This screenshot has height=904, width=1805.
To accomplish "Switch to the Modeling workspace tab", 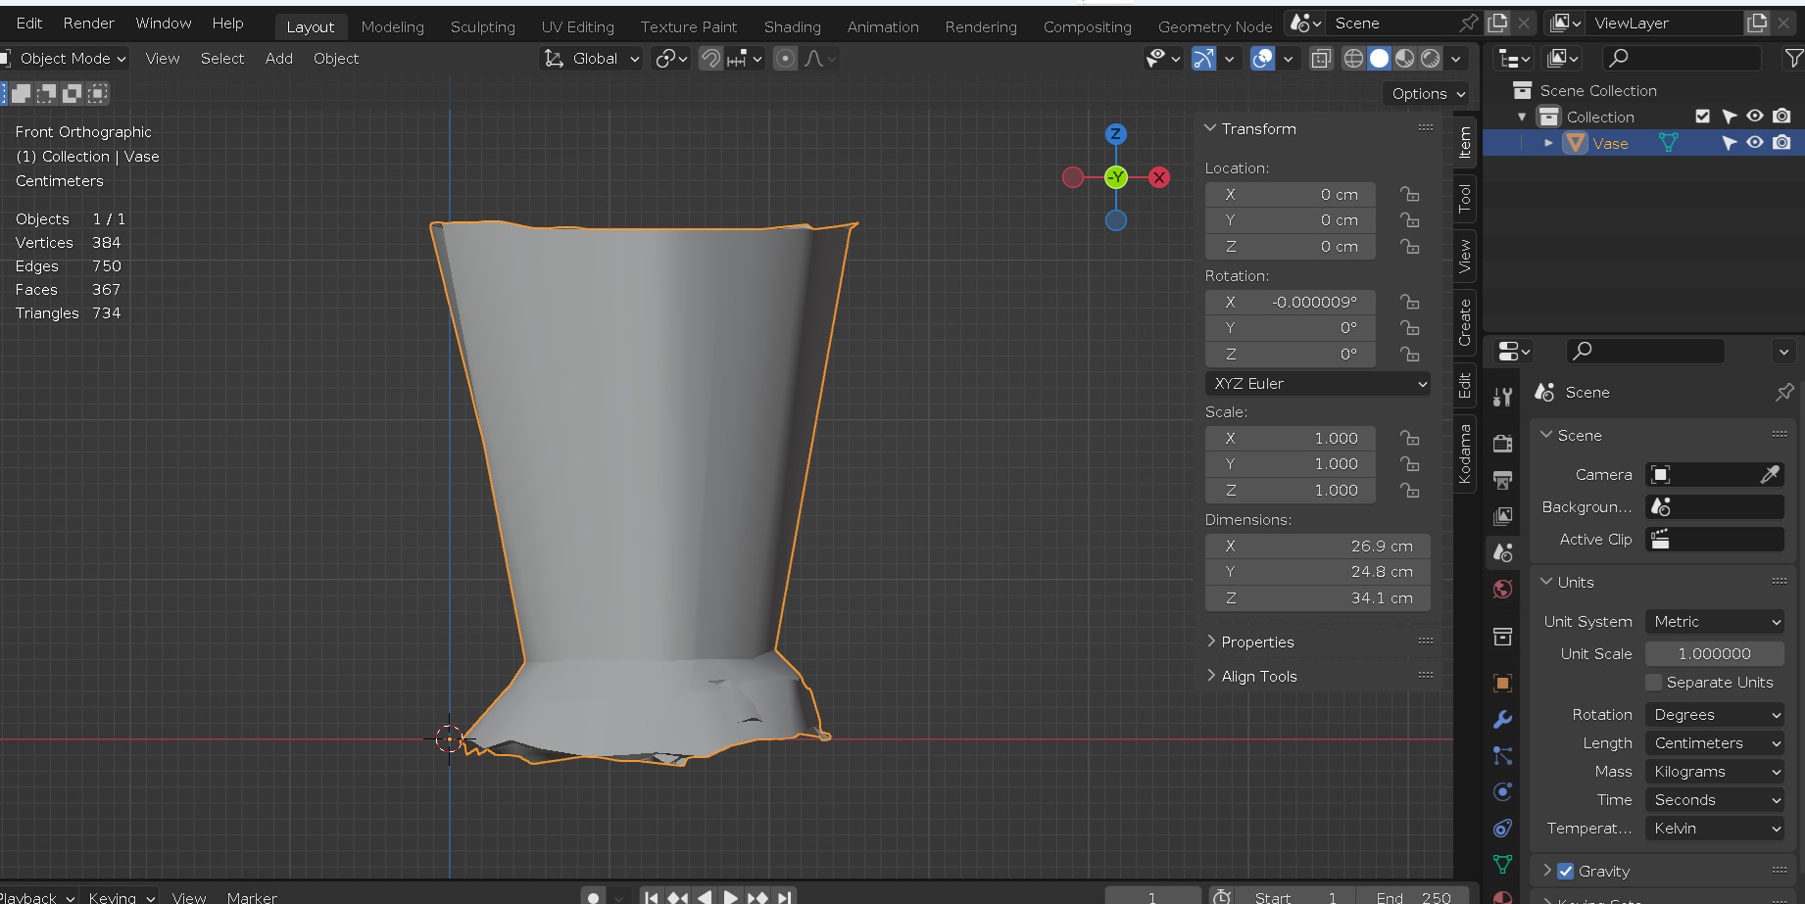I will click(x=393, y=26).
